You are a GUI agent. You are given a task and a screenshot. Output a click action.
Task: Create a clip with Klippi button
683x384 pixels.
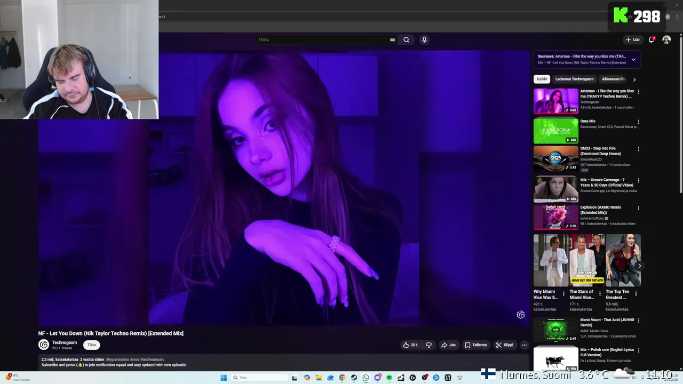coord(504,345)
